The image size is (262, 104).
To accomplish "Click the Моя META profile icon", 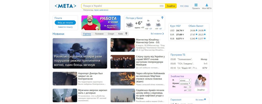I will pyautogui.click(x=207, y=5).
